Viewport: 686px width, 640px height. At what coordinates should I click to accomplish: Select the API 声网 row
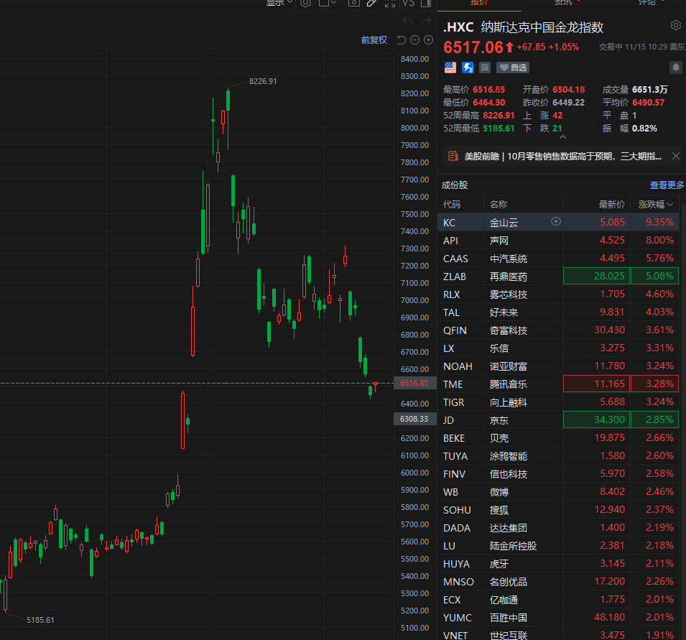(x=558, y=240)
